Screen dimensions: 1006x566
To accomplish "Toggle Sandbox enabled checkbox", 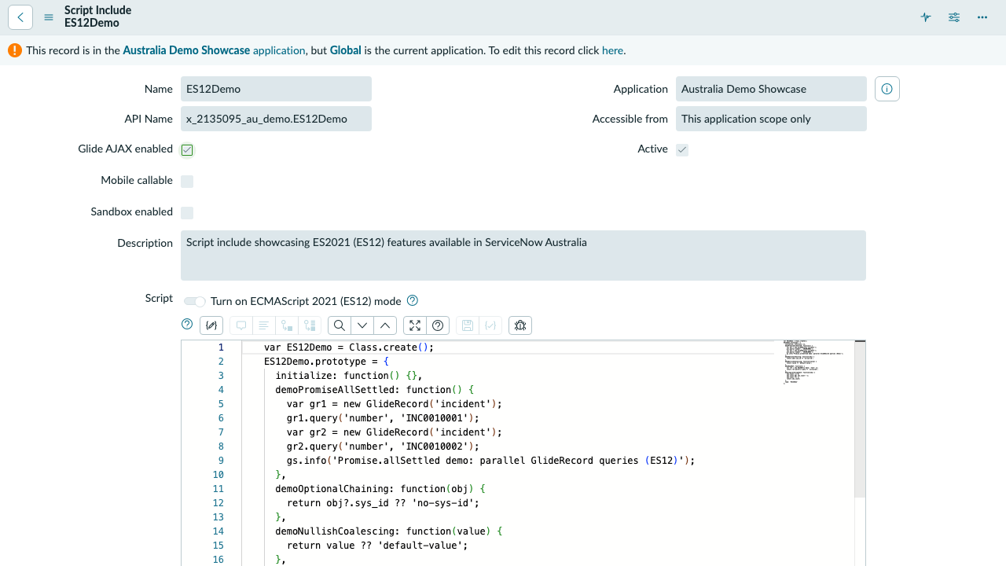I will coord(187,213).
